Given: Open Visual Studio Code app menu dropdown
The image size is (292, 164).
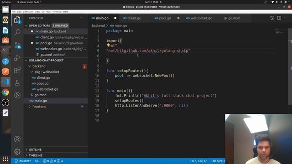Looking at the screenshot, I should [29, 2].
